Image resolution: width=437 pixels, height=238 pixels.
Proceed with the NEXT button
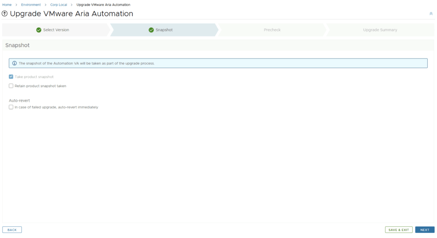[425, 230]
